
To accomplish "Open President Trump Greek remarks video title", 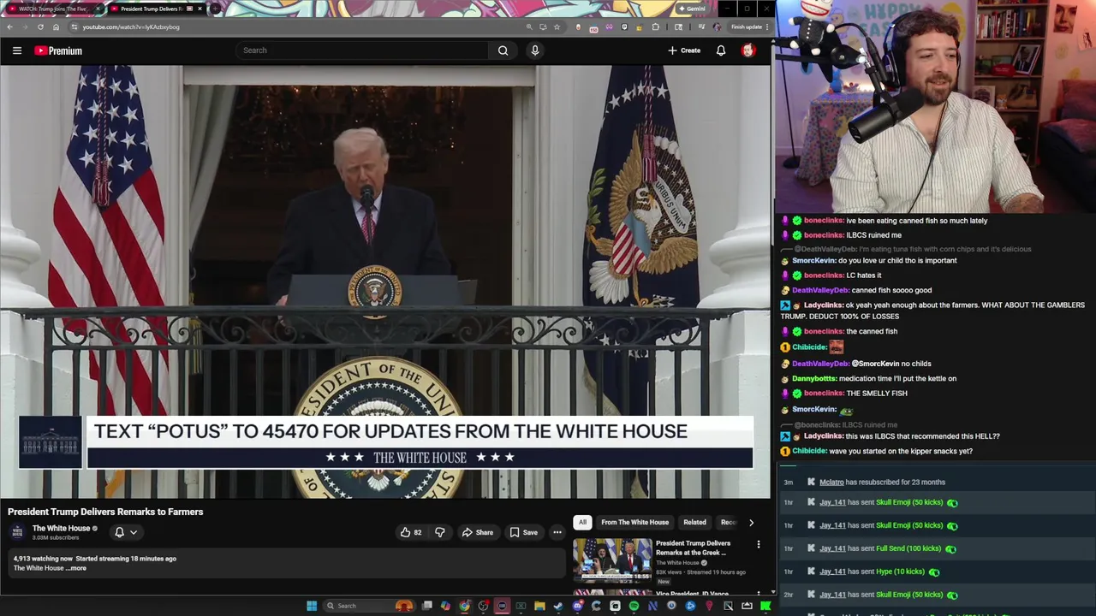I will pyautogui.click(x=693, y=548).
